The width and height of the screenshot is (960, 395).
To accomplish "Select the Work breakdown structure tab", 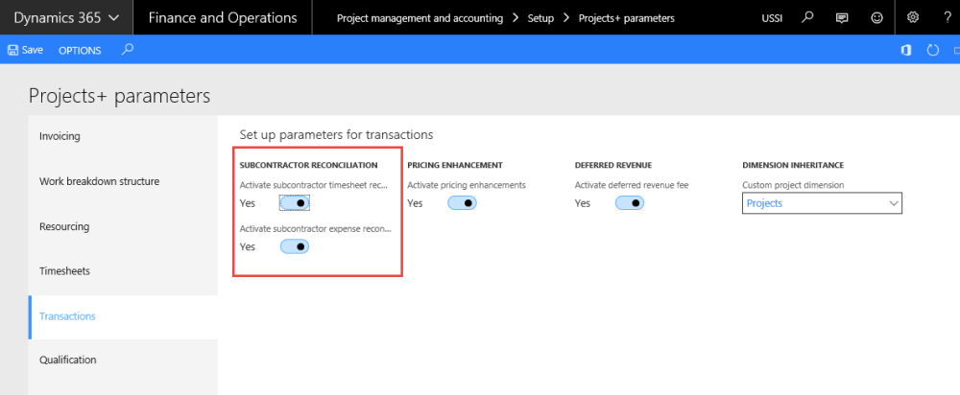I will (x=99, y=181).
